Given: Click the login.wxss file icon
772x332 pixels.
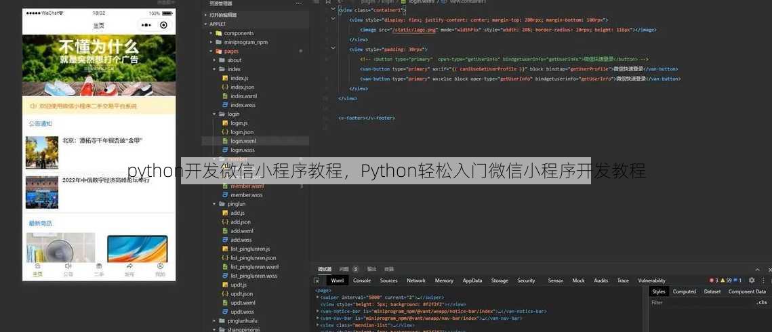Looking at the screenshot, I should click(225, 150).
